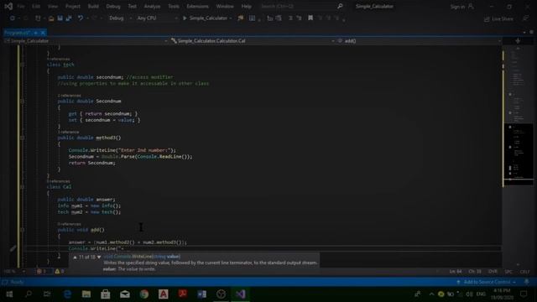Open the Project menu

point(73,6)
